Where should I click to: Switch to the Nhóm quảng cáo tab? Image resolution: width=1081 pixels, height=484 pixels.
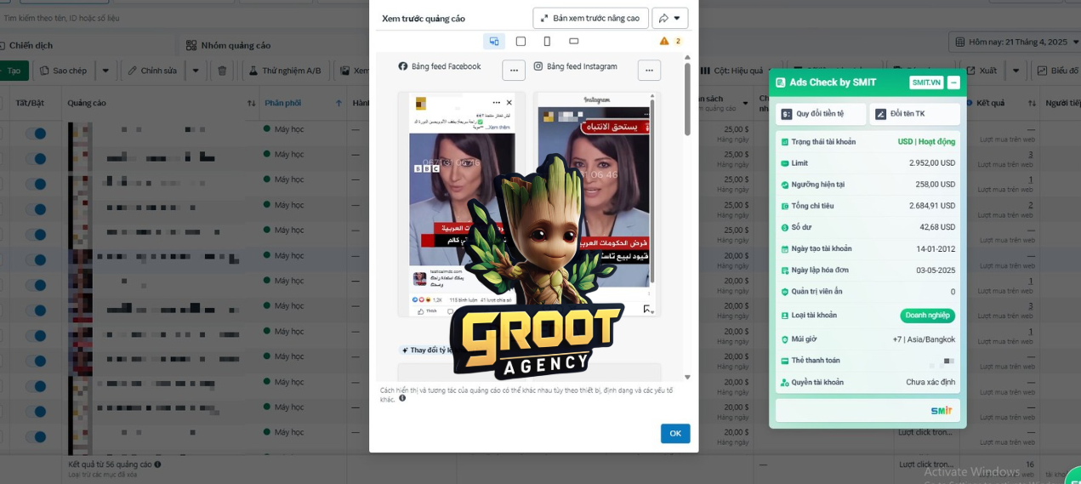click(230, 45)
